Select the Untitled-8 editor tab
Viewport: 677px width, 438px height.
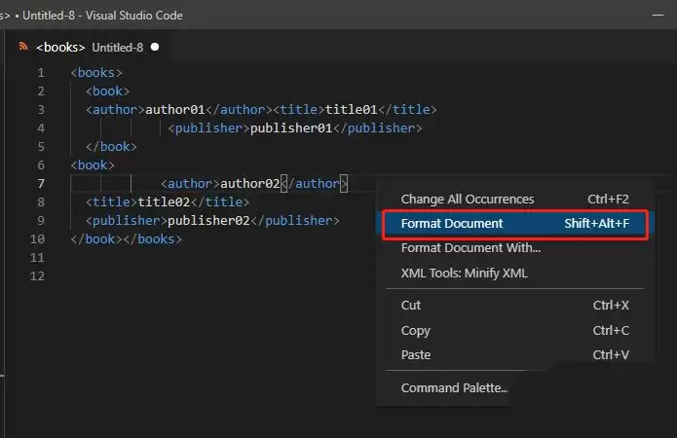click(x=93, y=47)
